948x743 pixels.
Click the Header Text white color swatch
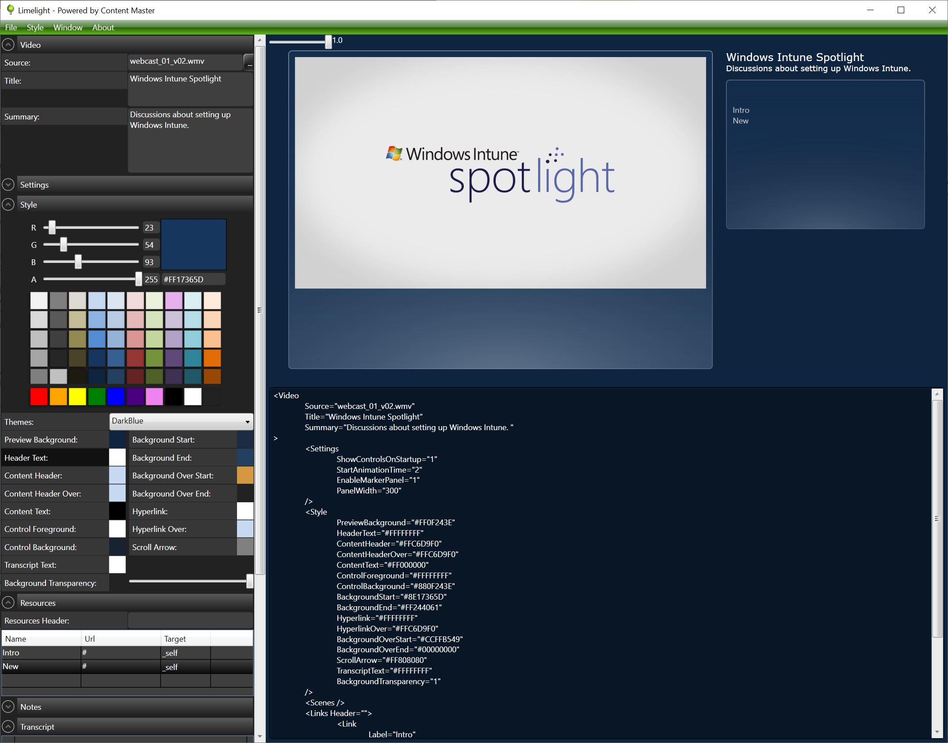tap(117, 458)
